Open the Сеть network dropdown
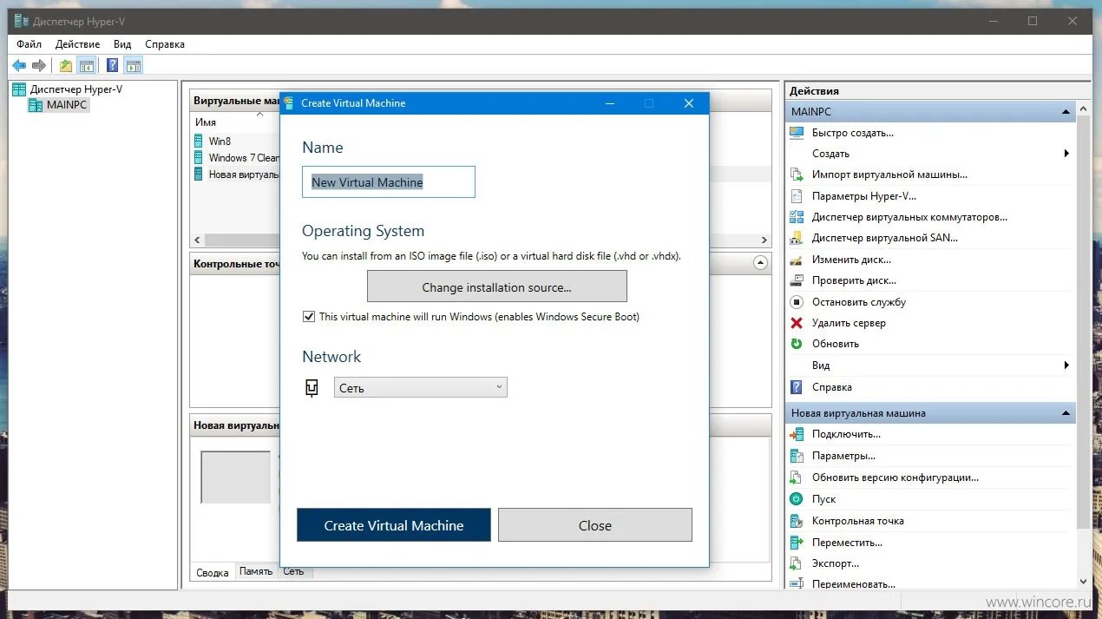The image size is (1102, 619). [420, 387]
